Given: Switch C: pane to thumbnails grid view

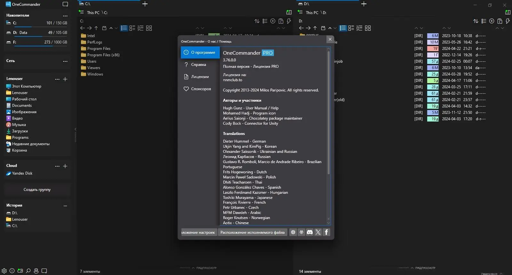Looking at the screenshot, I should pos(149,28).
